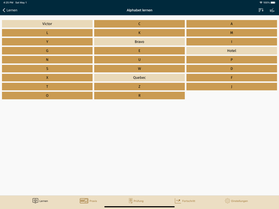Open the Lernen tab
Viewport: 279px width, 209px height.
coord(40,201)
